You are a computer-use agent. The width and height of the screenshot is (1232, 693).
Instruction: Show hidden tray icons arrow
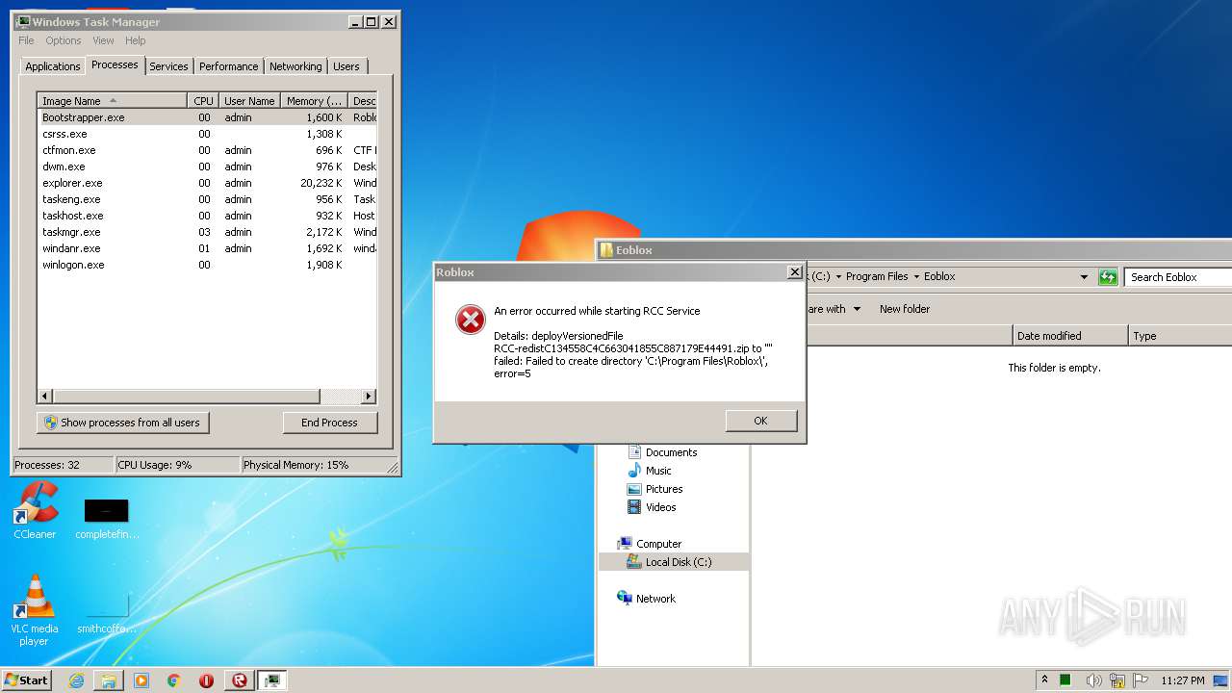(1045, 680)
